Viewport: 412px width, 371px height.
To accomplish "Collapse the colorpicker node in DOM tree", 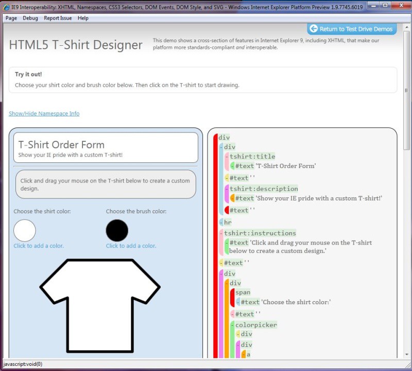I will [x=233, y=325].
